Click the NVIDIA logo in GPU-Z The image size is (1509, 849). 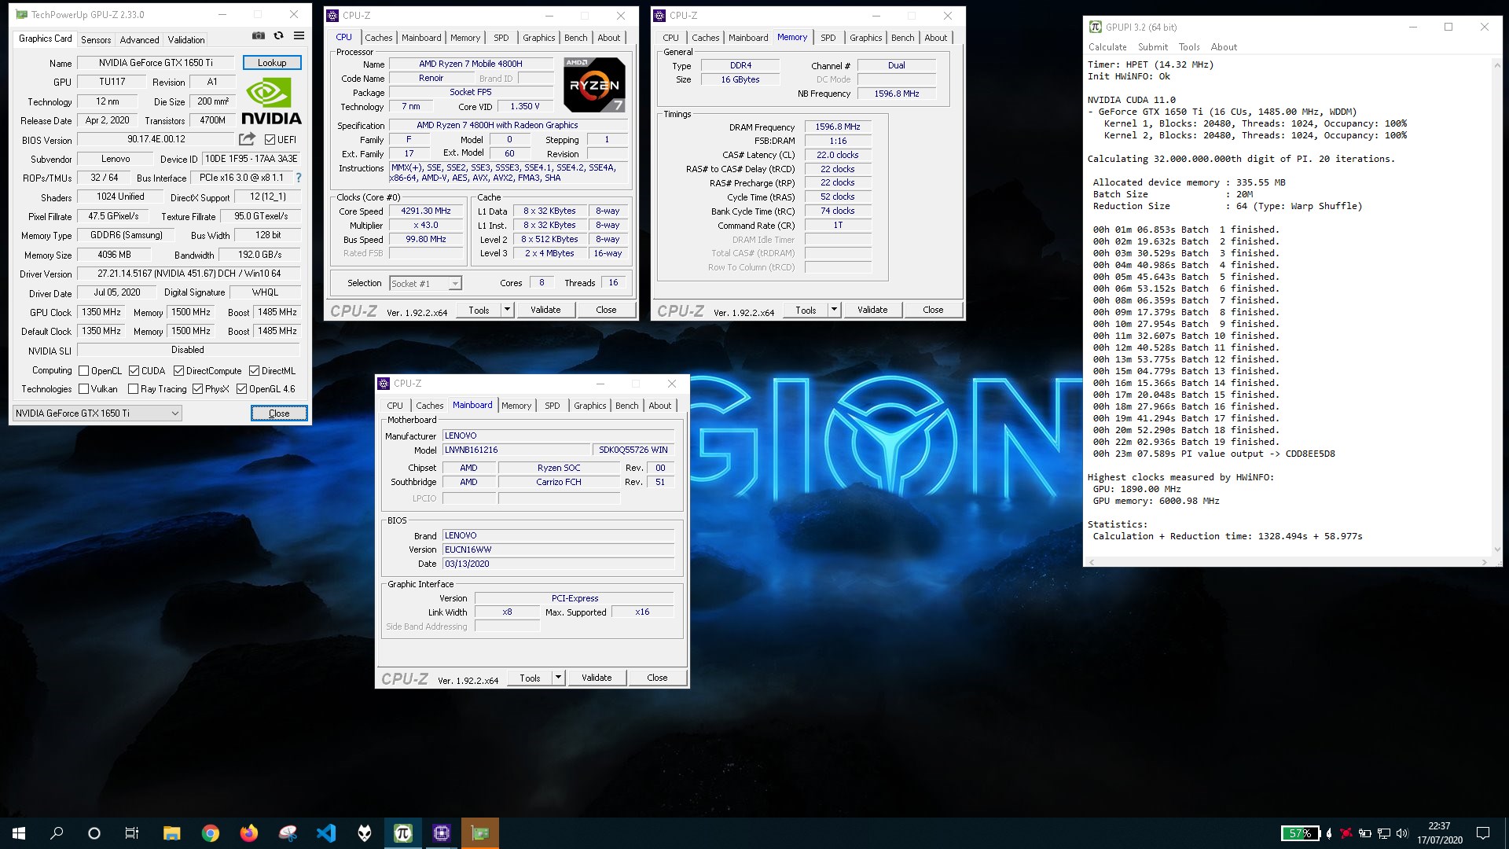pos(271,102)
